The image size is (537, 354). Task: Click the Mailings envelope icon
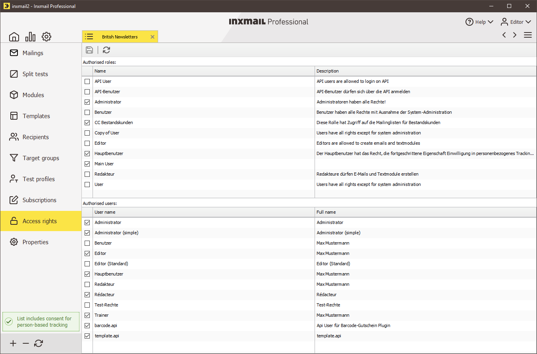click(14, 53)
